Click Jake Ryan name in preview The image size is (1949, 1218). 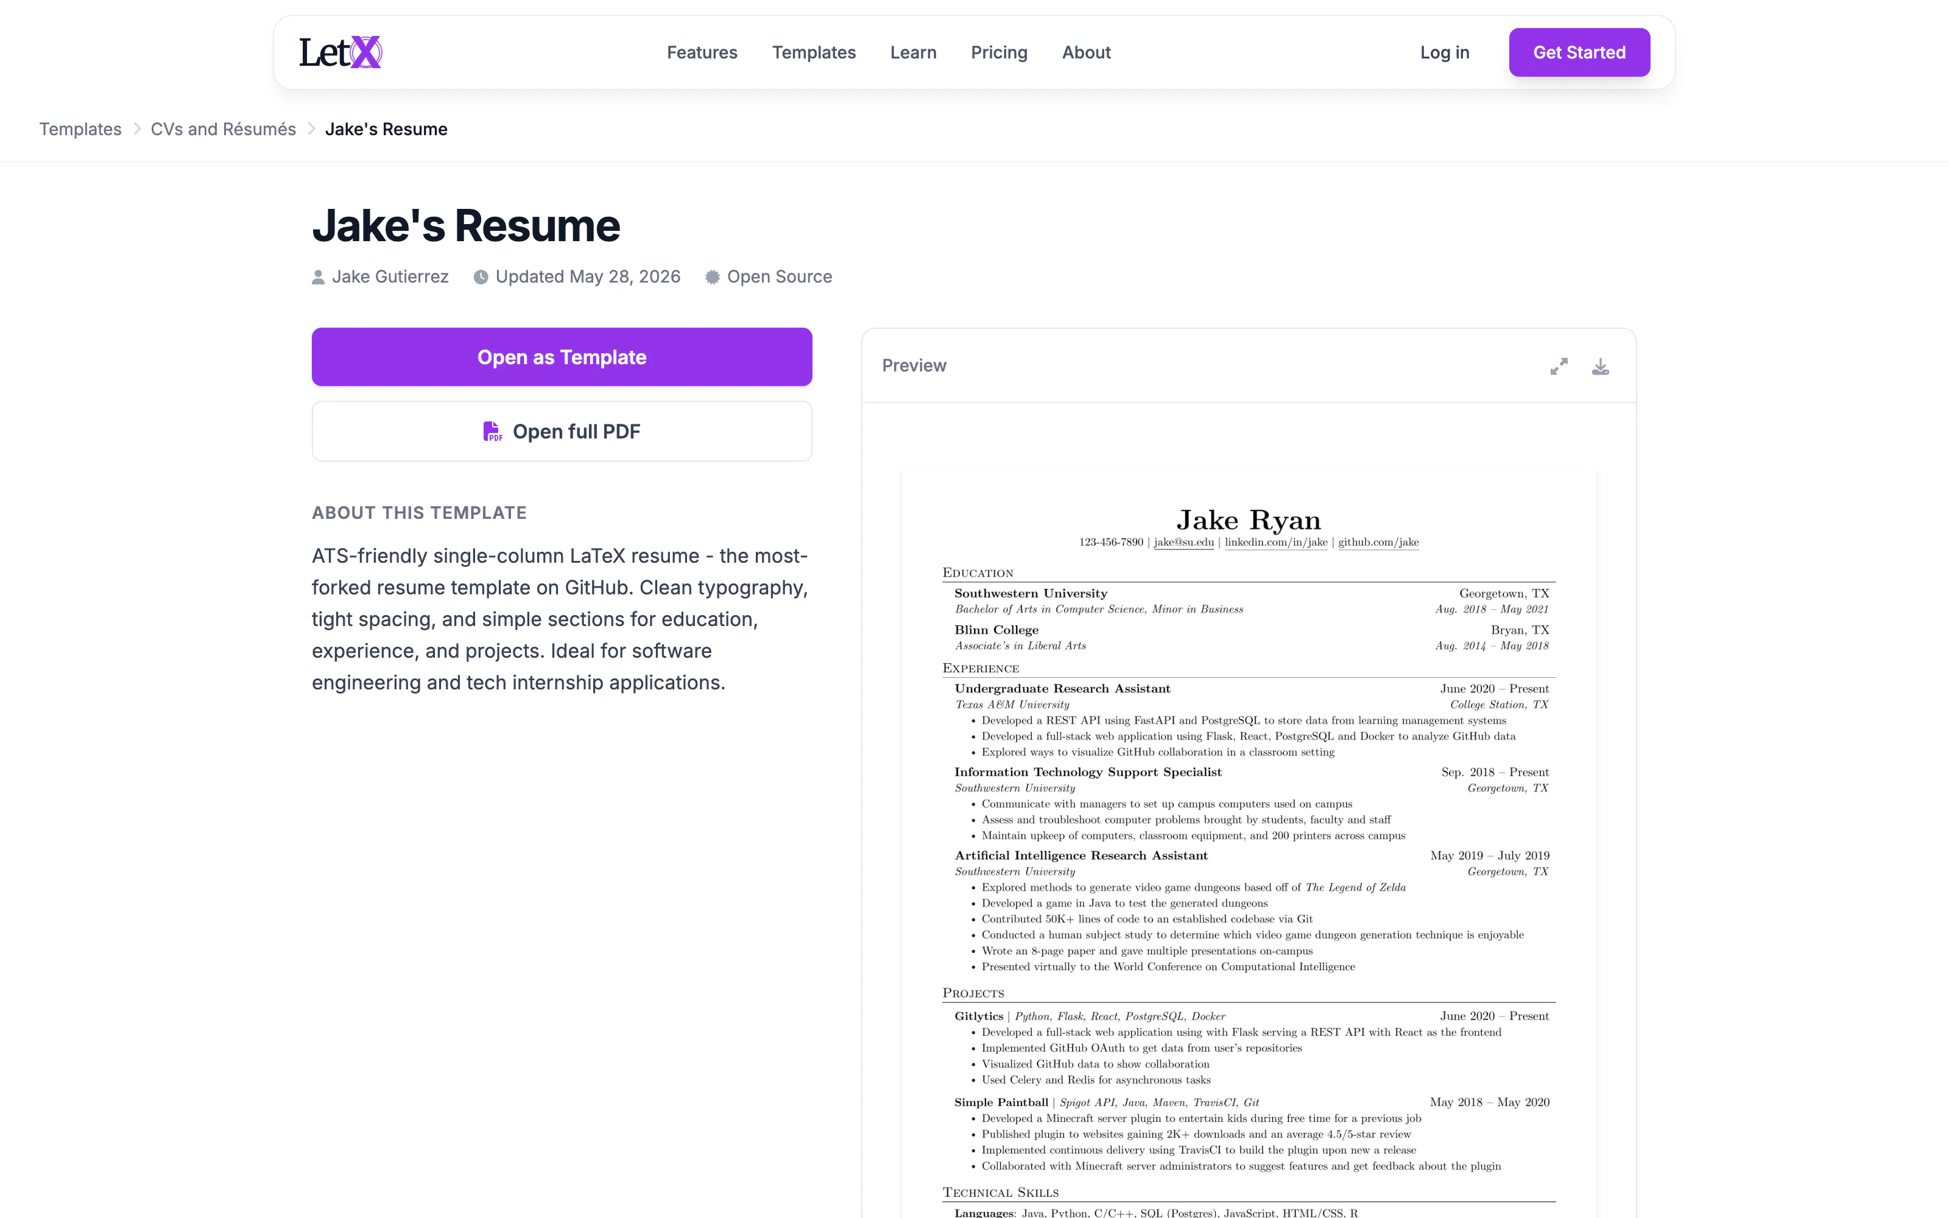tap(1249, 519)
